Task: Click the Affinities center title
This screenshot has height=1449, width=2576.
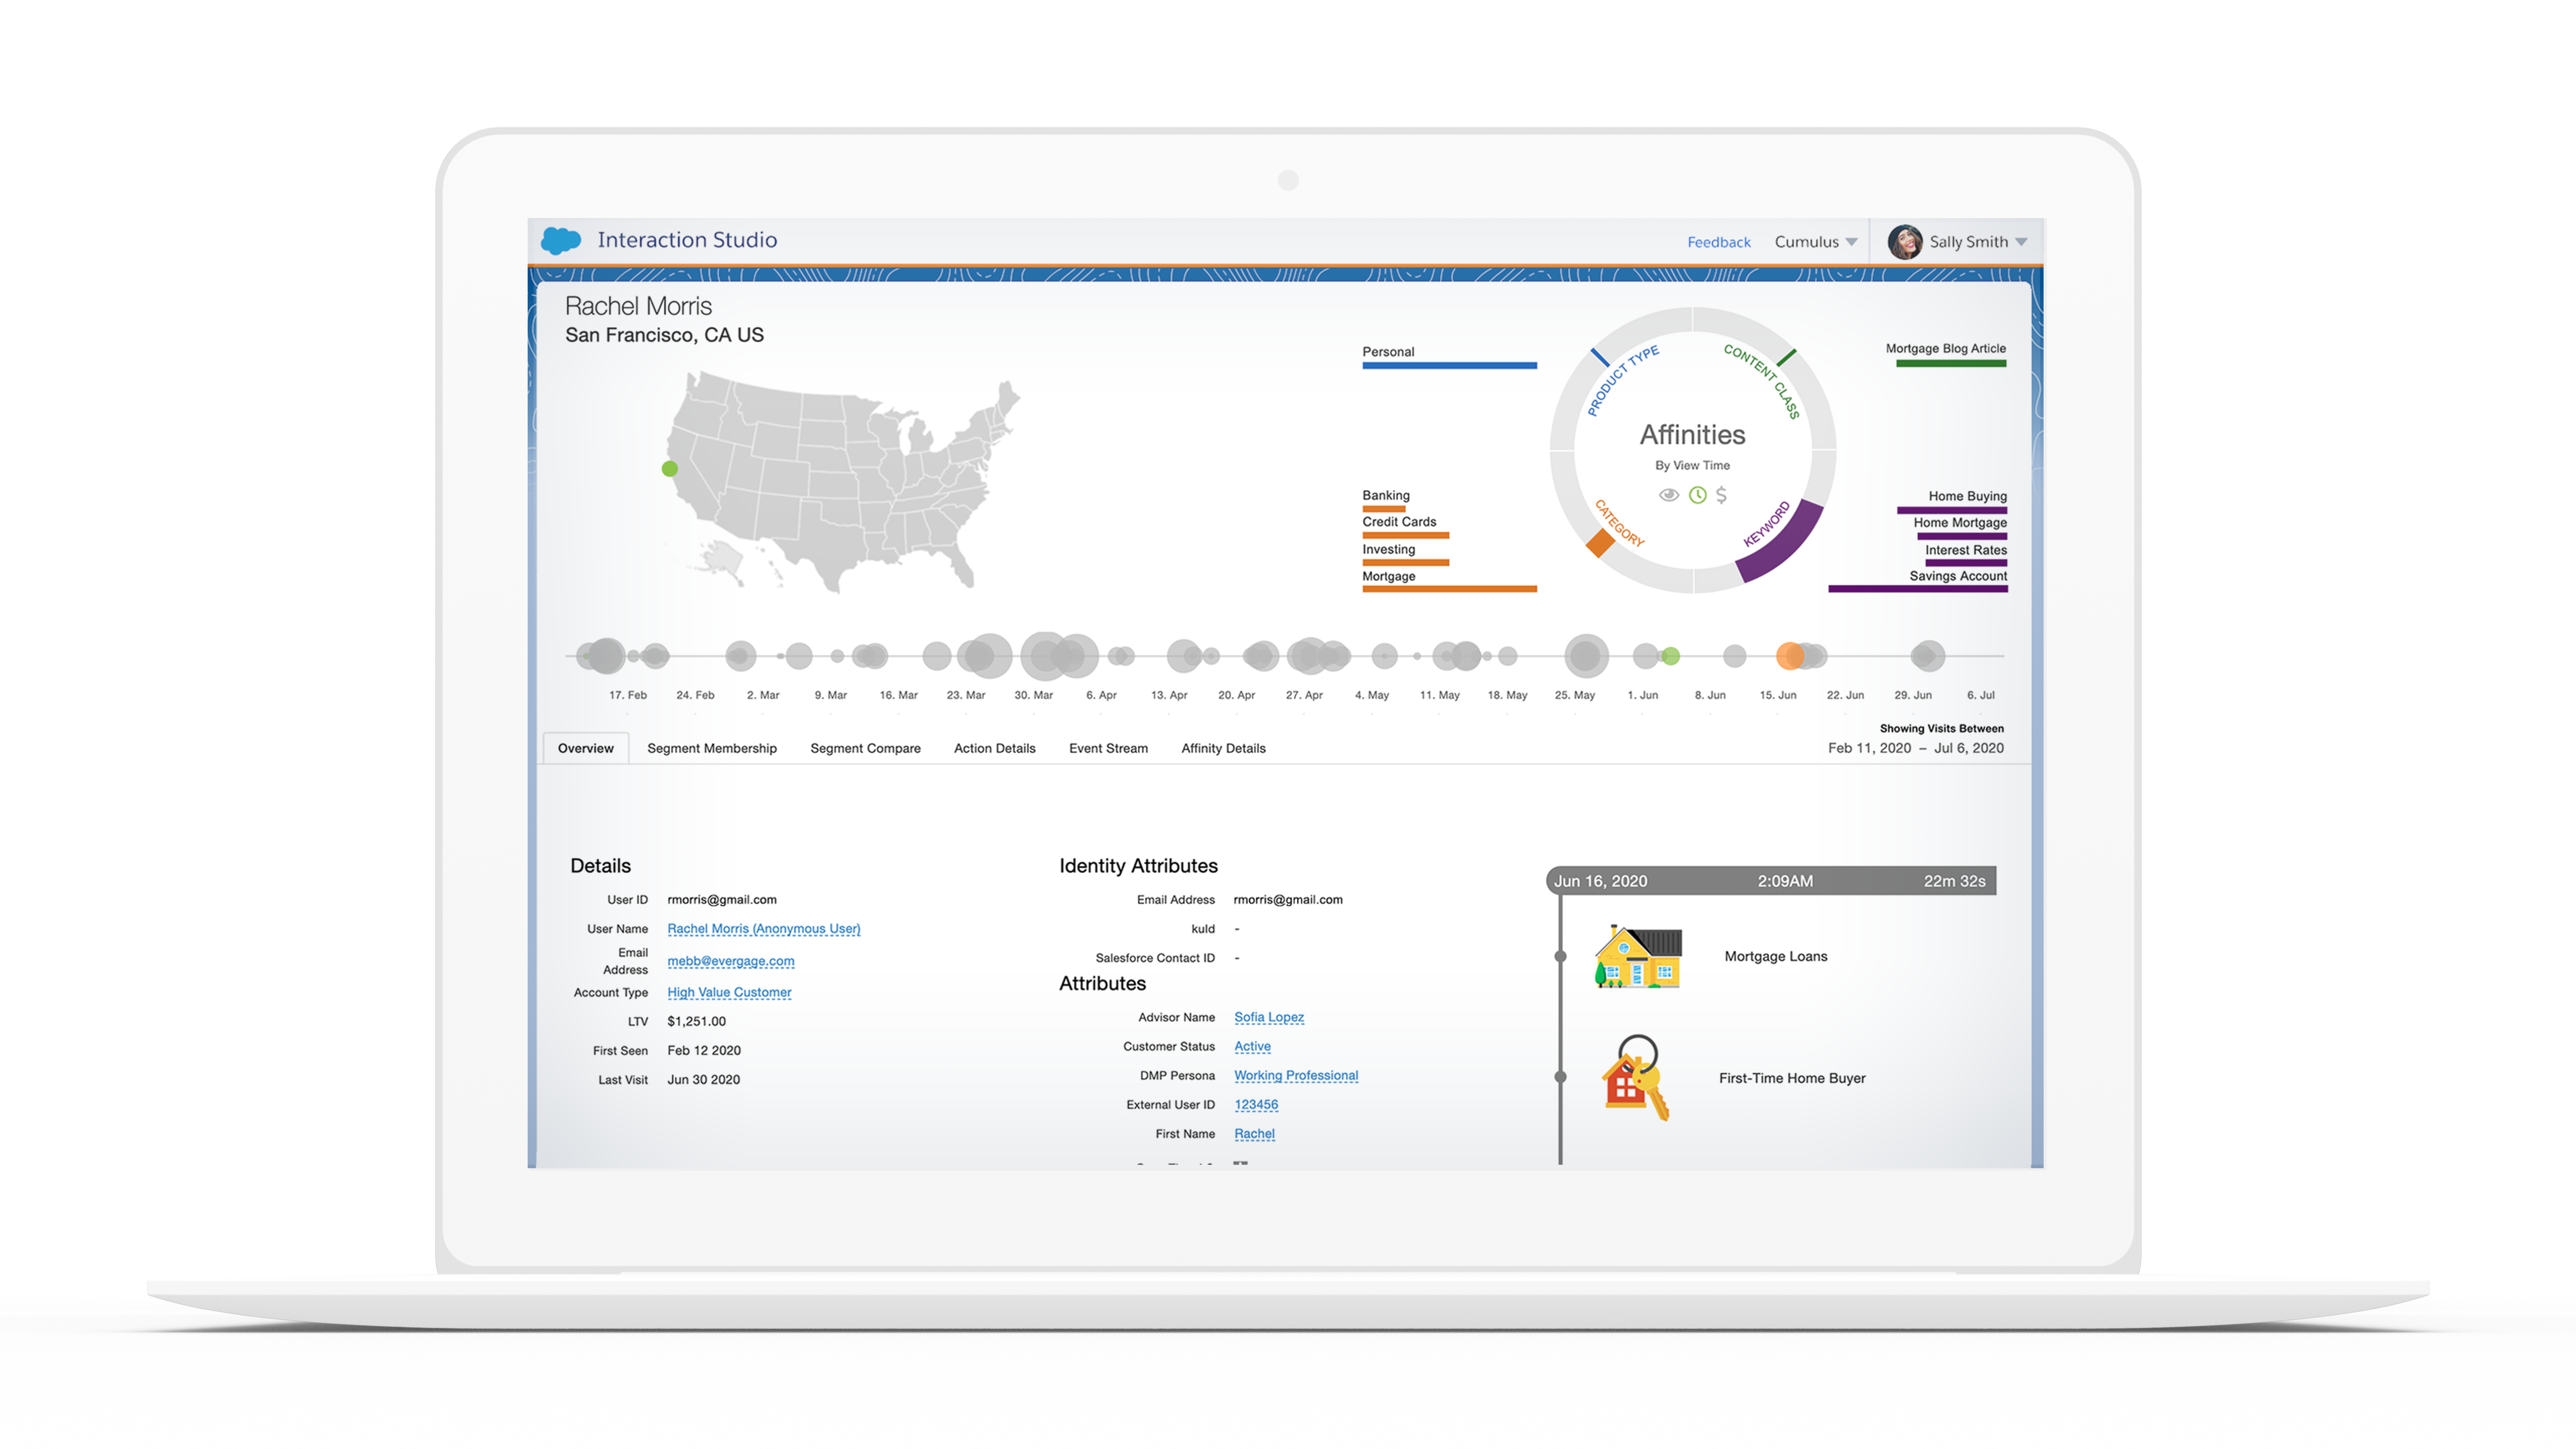Action: 1692,434
